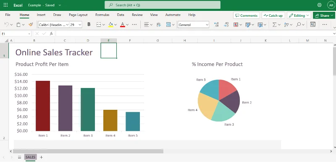Expand the Paste options arrow
This screenshot has width=336, height=163.
click(24, 25)
